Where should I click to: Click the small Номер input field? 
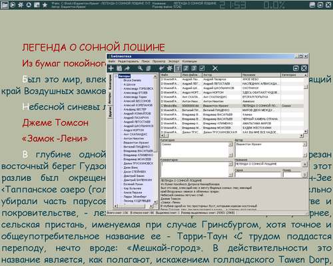292,174
